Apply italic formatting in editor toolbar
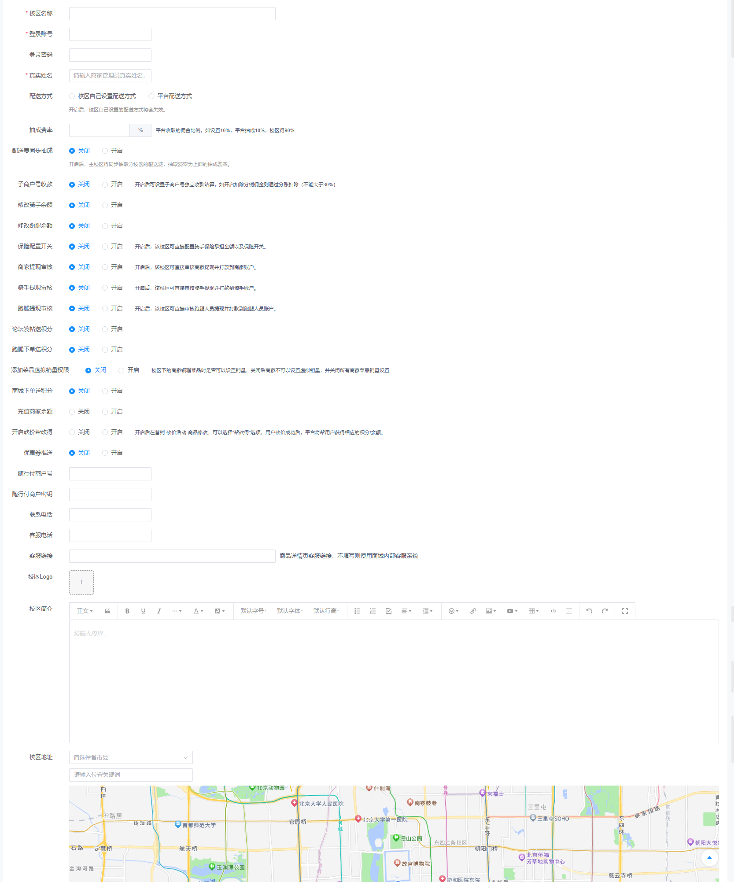The height and width of the screenshot is (882, 734). [159, 611]
